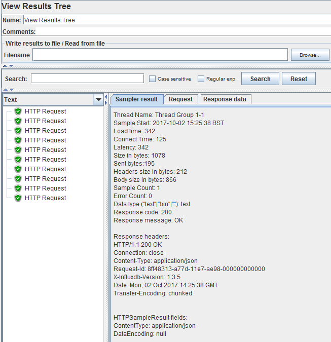Click the 'DataEncoding: null' line

pos(140,334)
